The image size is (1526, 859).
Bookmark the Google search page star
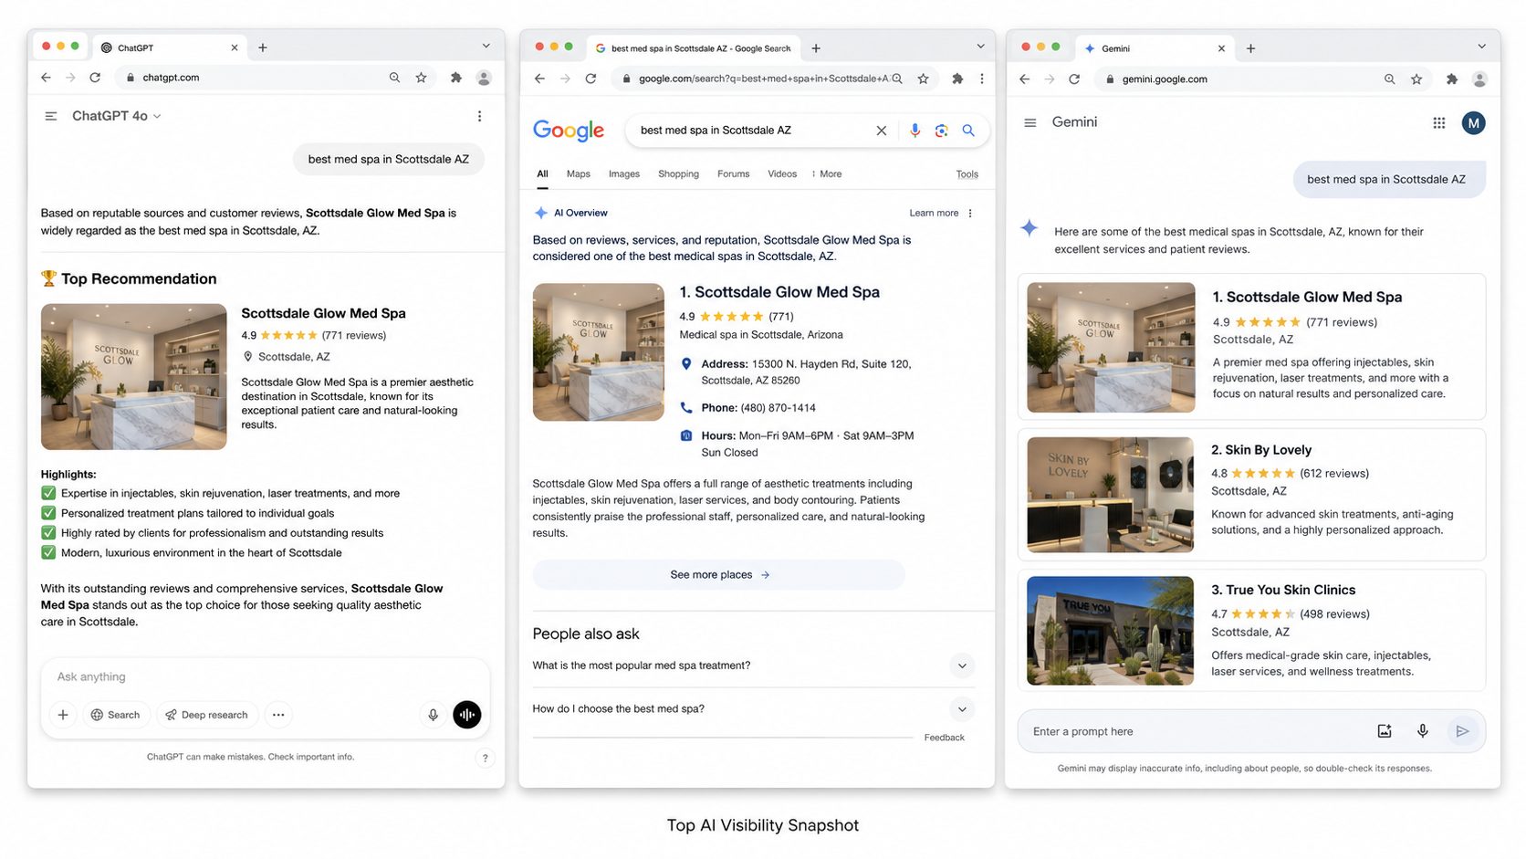(x=923, y=79)
